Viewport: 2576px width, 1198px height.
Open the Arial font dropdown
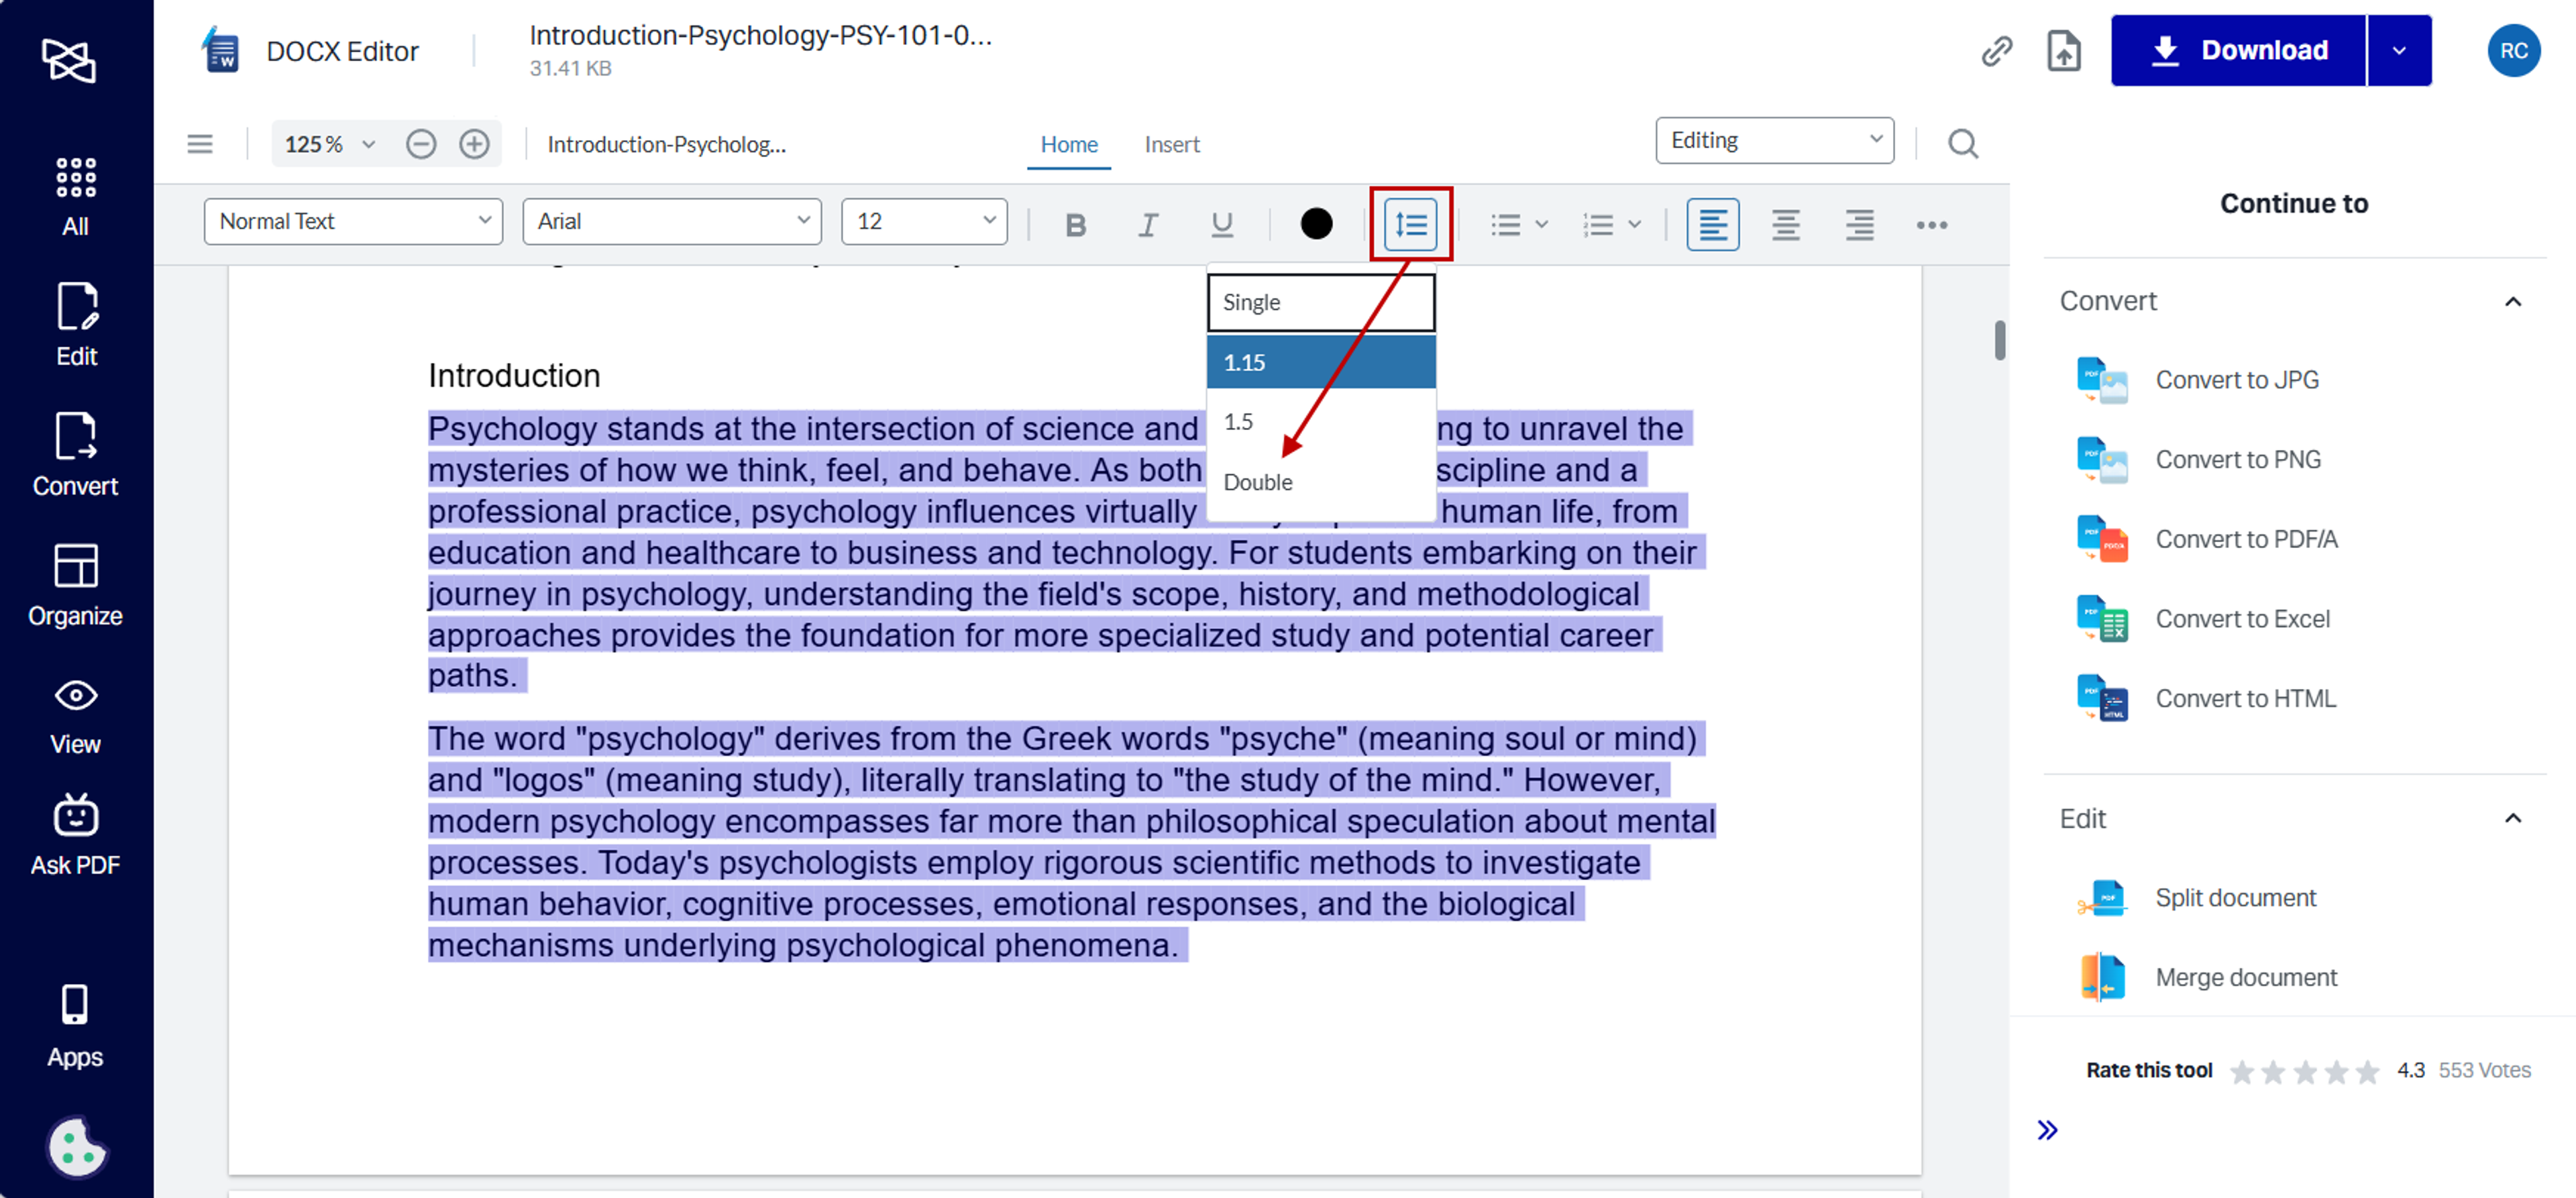[672, 221]
